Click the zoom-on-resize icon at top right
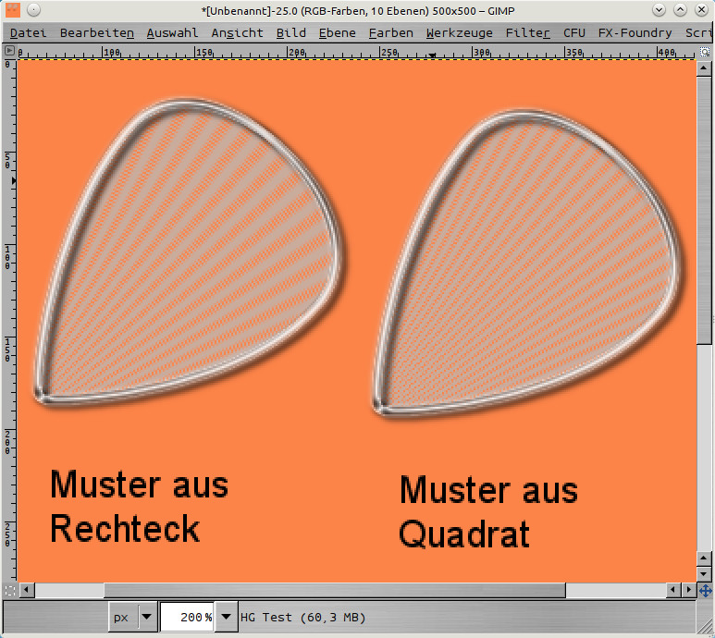The image size is (715, 638). coord(705,53)
